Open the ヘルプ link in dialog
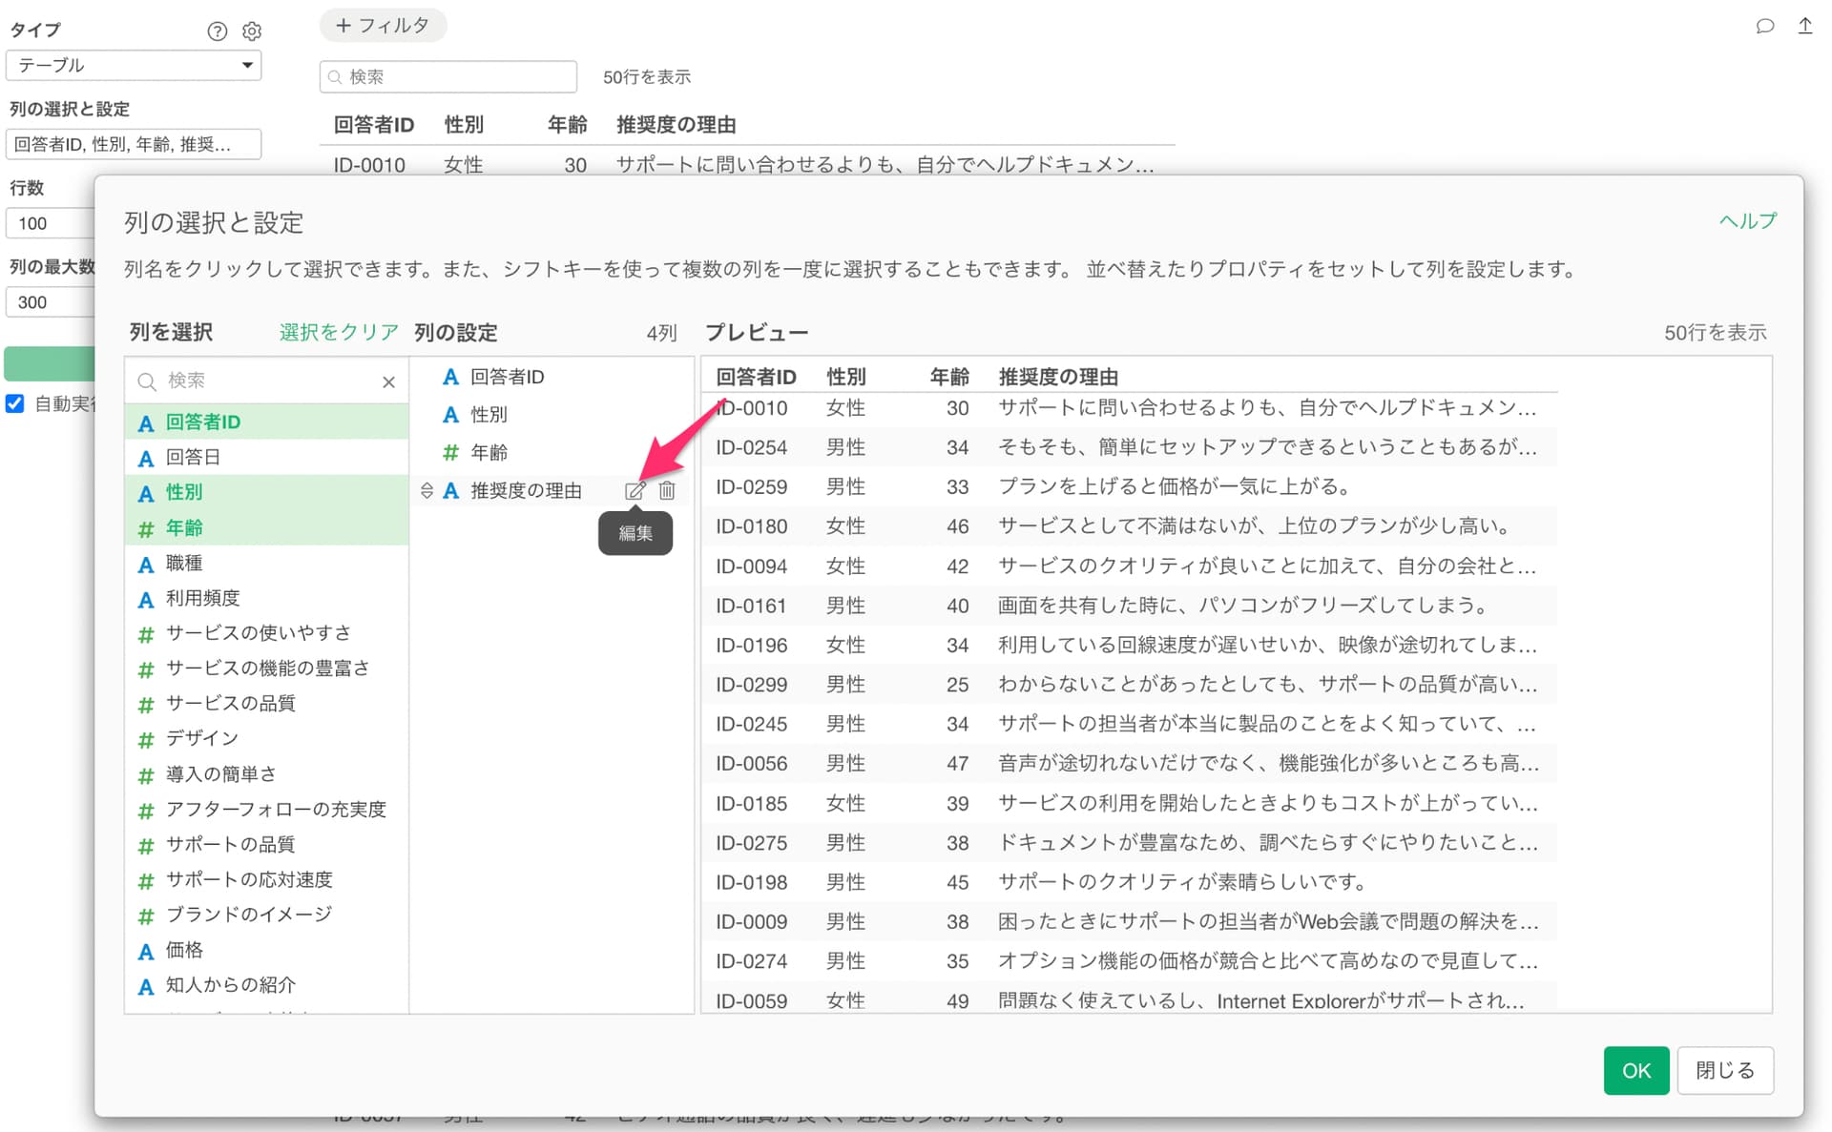The width and height of the screenshot is (1832, 1132). tap(1747, 220)
